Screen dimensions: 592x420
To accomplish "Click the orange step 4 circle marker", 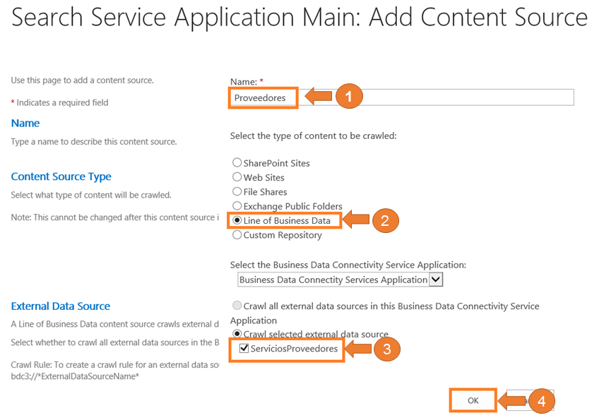I will pyautogui.click(x=540, y=401).
